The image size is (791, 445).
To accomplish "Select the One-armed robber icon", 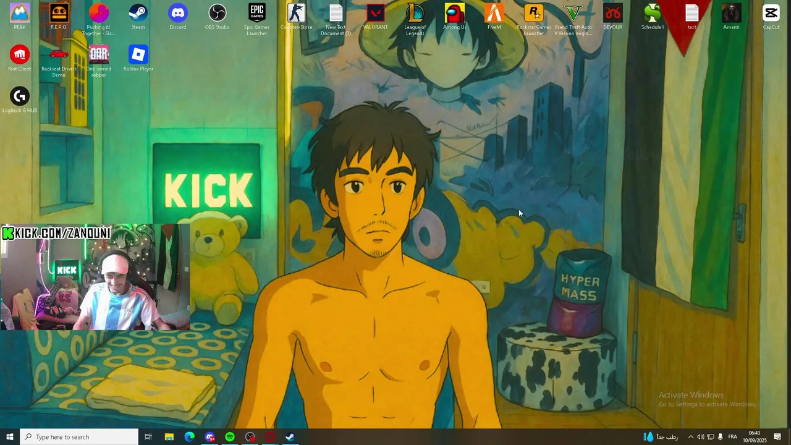I will click(98, 61).
